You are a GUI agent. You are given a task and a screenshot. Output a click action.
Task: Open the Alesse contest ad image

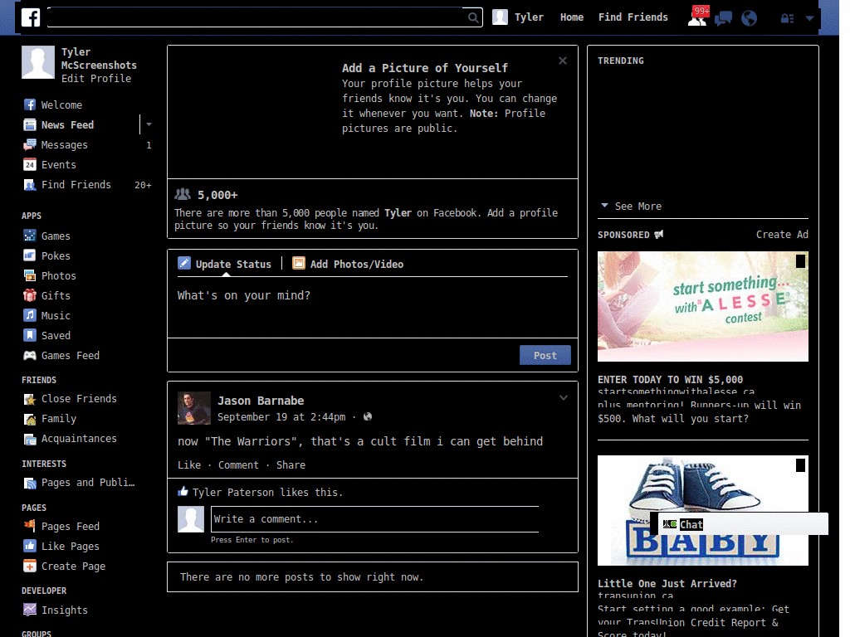[x=702, y=306]
